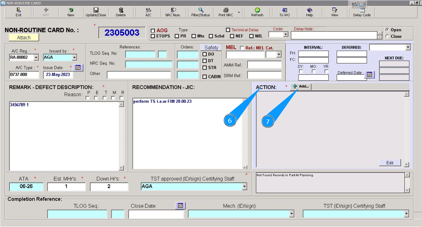This screenshot has width=422, height=227.
Task: Open the Issue Date calendar picker
Action: [x=78, y=68]
